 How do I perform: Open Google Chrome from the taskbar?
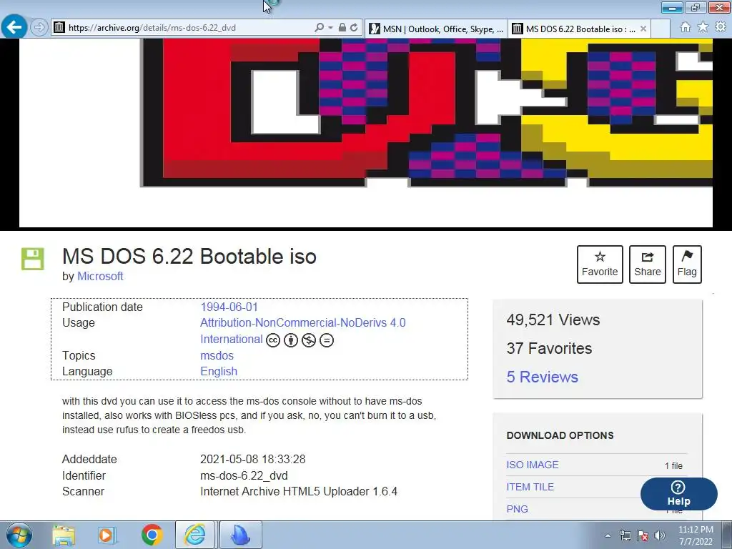pos(152,535)
